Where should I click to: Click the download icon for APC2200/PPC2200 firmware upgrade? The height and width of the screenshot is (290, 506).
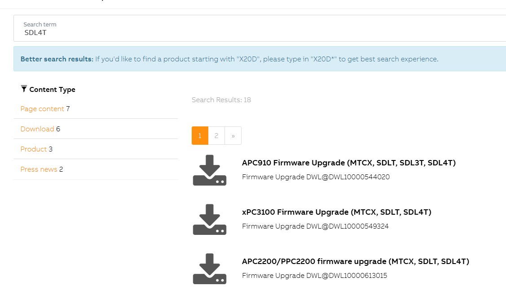pyautogui.click(x=210, y=269)
